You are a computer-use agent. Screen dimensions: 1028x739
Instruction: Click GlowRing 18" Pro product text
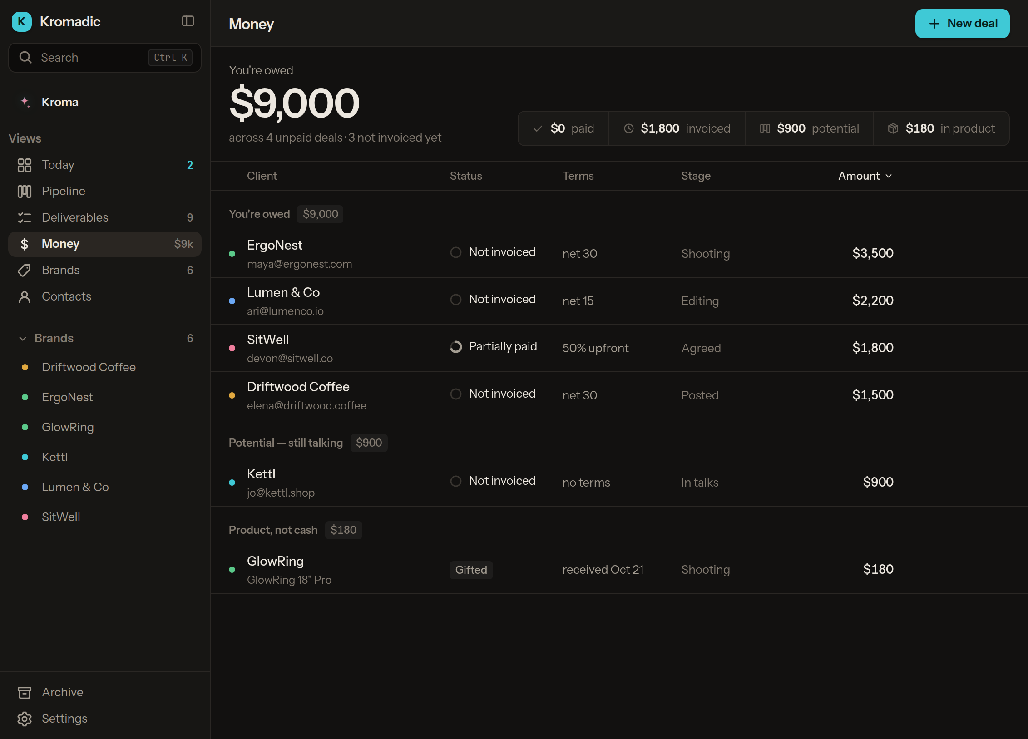[x=289, y=580]
